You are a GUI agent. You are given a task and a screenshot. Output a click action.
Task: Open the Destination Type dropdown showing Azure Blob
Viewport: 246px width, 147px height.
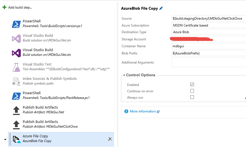209,32
